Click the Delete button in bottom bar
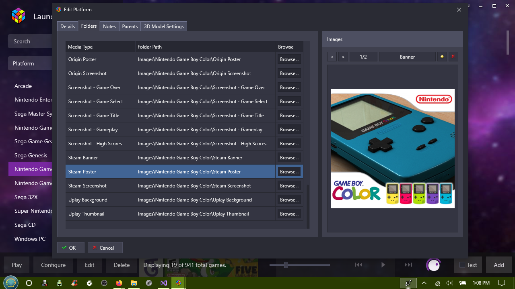The image size is (515, 289). tap(122, 265)
